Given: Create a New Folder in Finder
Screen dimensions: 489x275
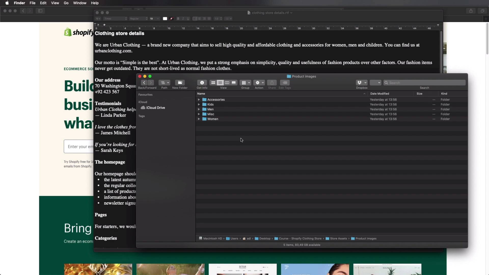Looking at the screenshot, I should [x=180, y=83].
